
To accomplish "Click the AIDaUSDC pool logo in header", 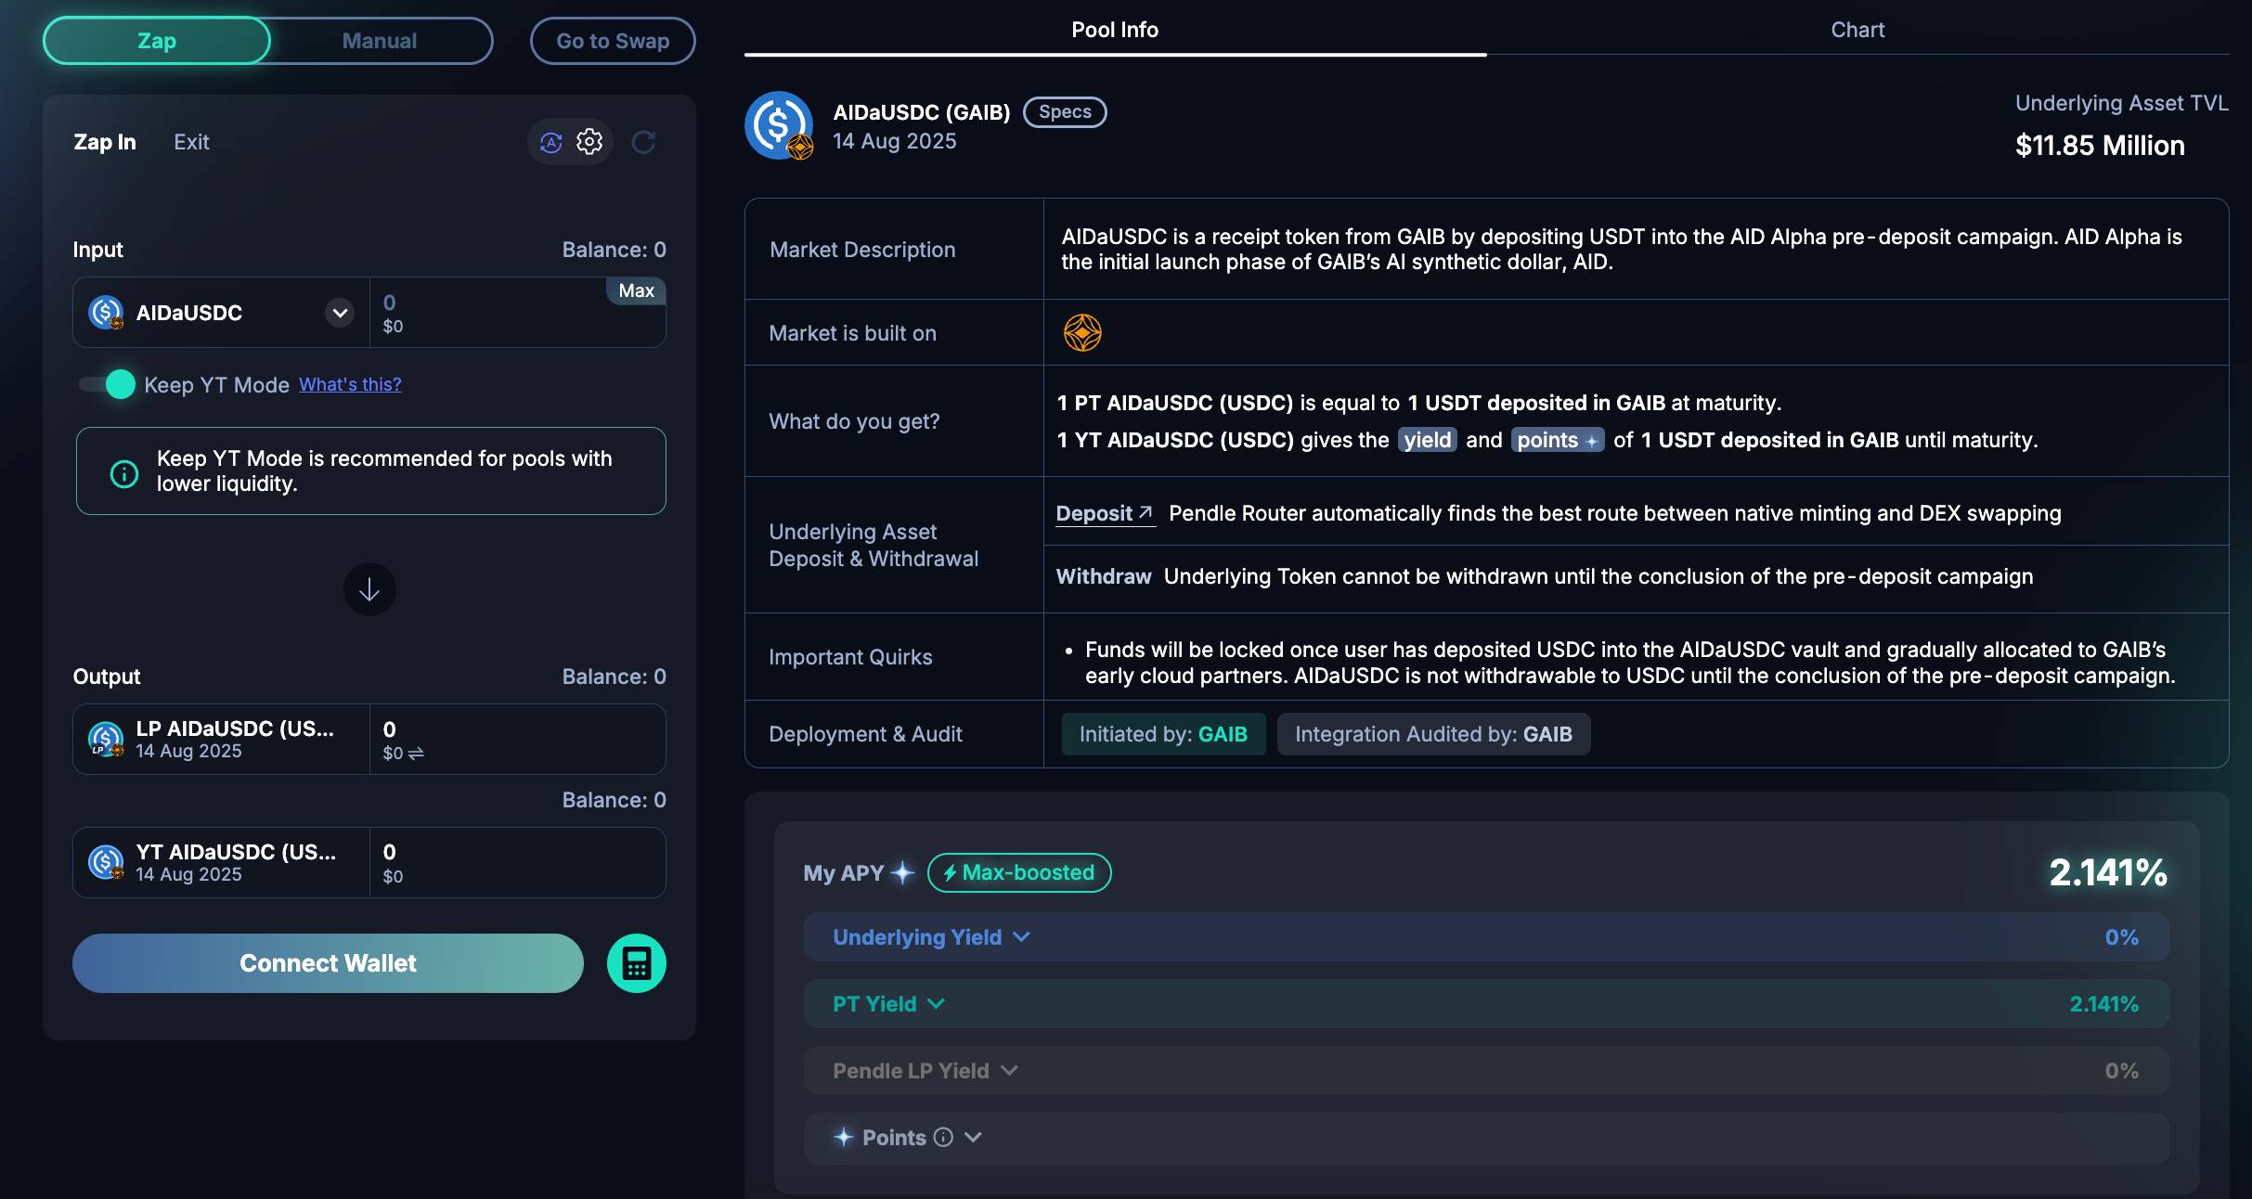I will click(x=779, y=125).
